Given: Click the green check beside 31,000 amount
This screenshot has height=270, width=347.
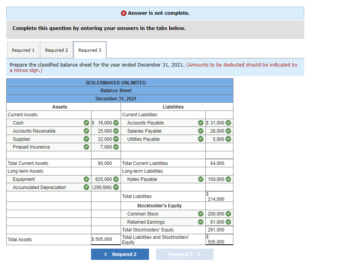Looking at the screenshot, I should 228,123.
